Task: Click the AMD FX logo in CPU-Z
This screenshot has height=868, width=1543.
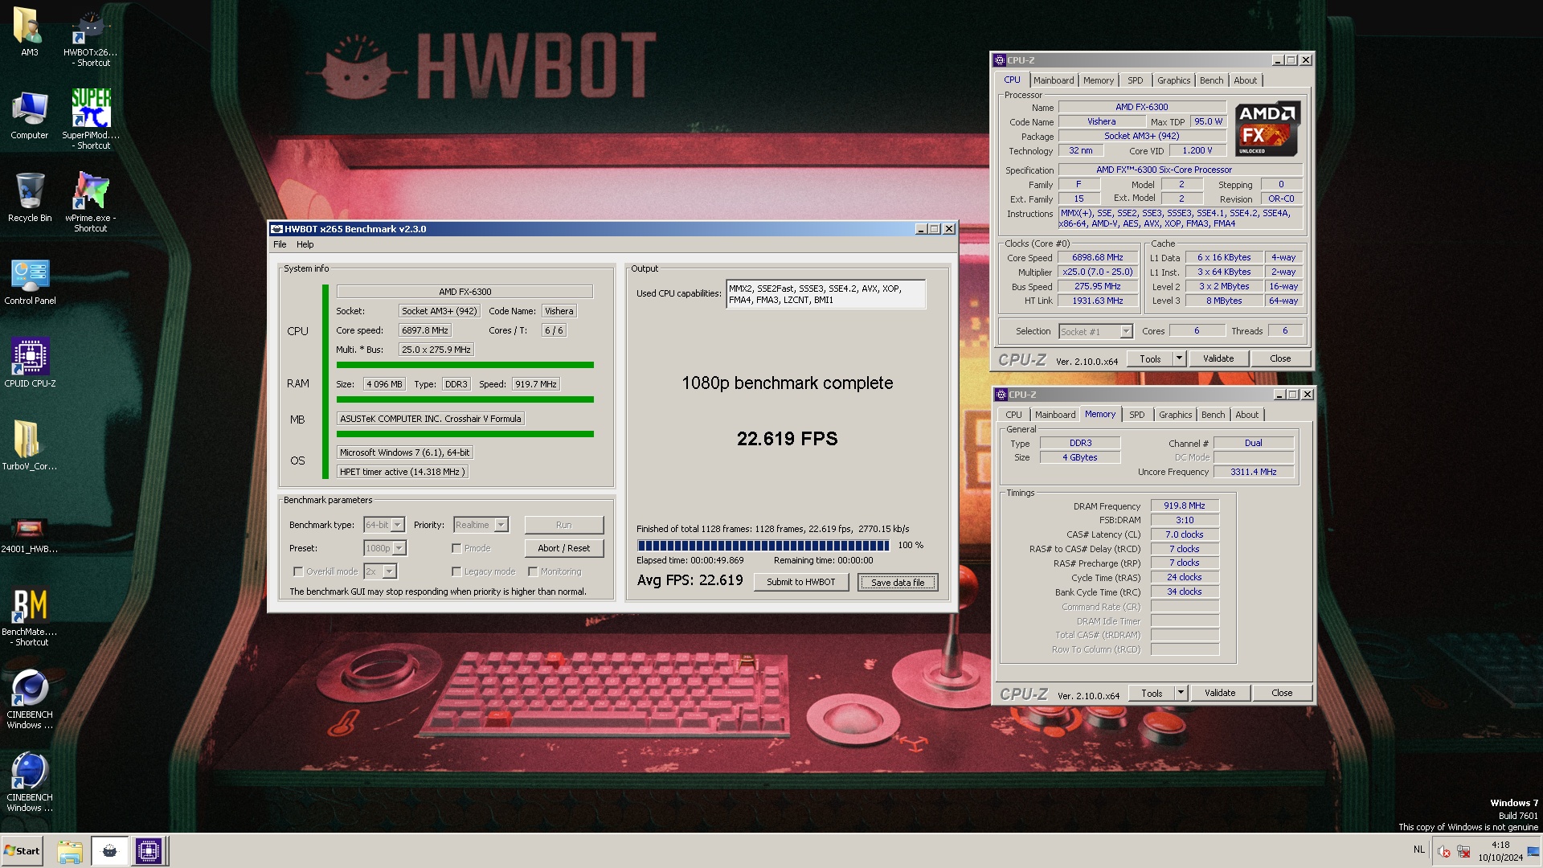Action: [x=1267, y=129]
